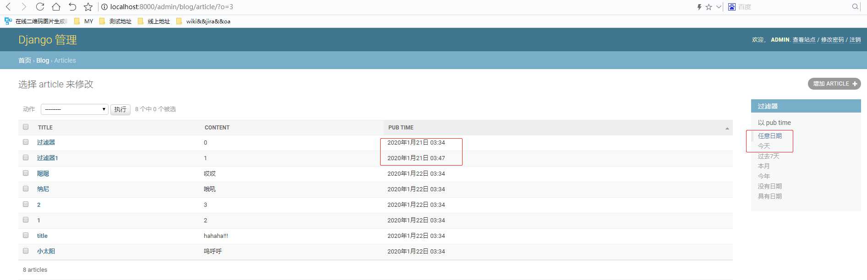Screen dimensions: 867x280
Task: Toggle sort arrow in PUB TIME header
Action: [x=727, y=128]
